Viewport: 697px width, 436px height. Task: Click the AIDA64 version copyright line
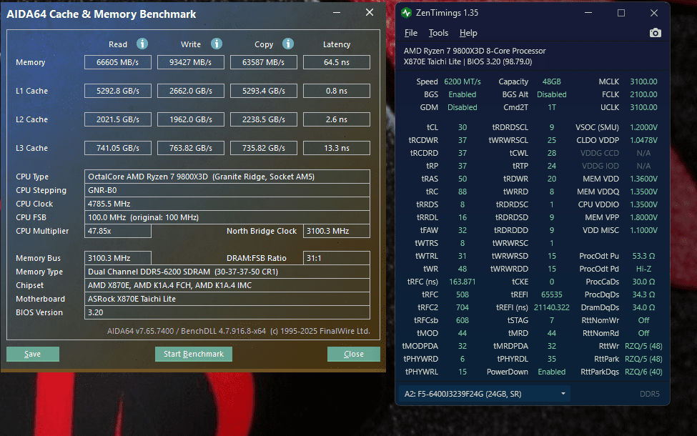pyautogui.click(x=238, y=331)
